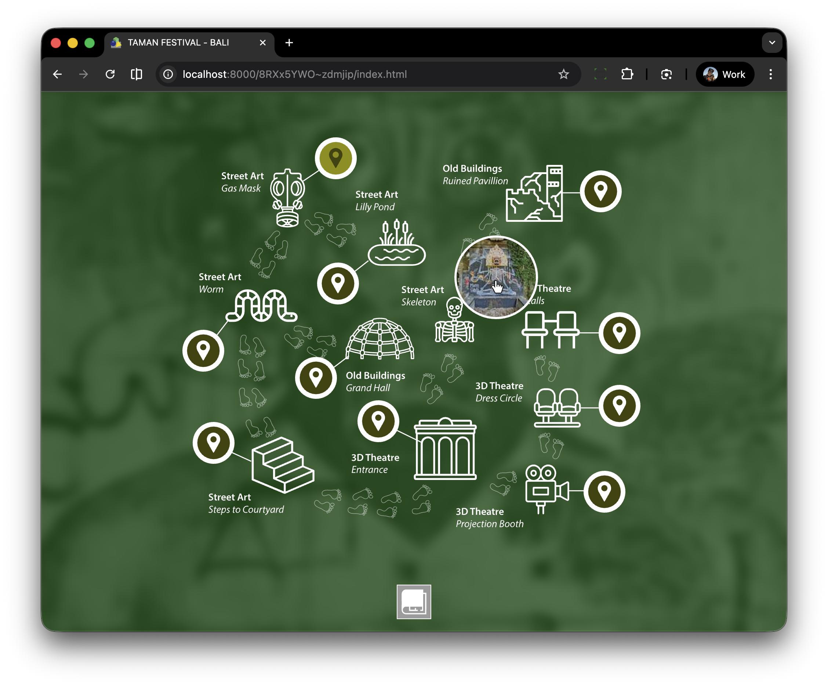Select the Lilly Pond map pin
The height and width of the screenshot is (686, 828).
tap(338, 283)
